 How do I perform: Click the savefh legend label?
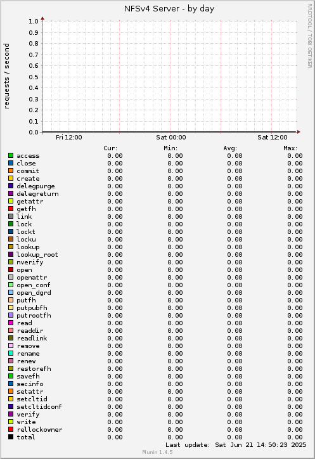(28, 377)
